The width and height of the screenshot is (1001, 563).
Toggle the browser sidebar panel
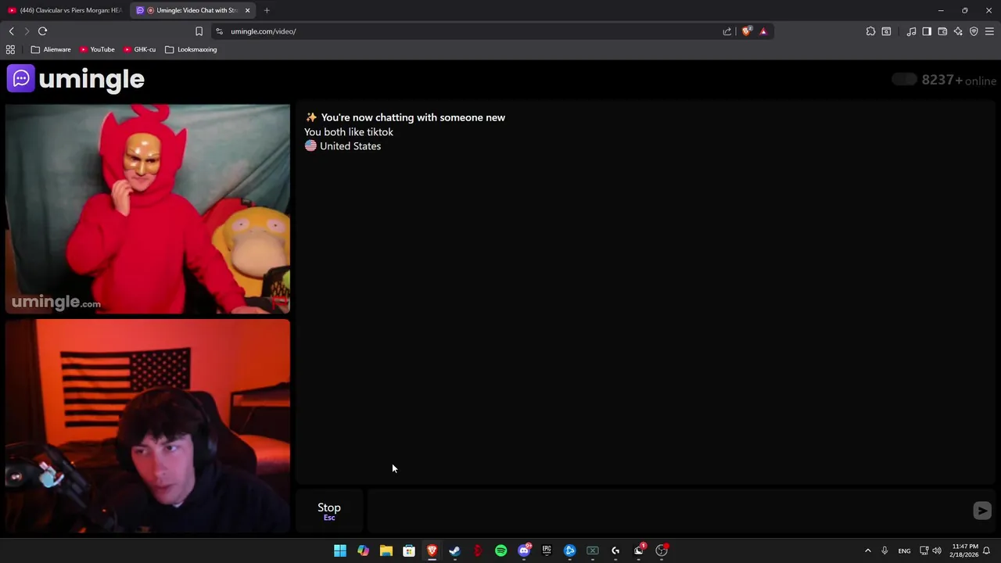pos(927,31)
